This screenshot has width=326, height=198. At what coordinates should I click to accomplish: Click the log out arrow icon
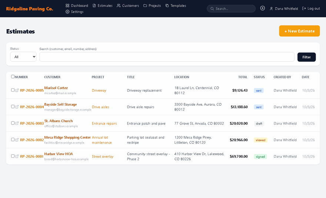[304, 8]
